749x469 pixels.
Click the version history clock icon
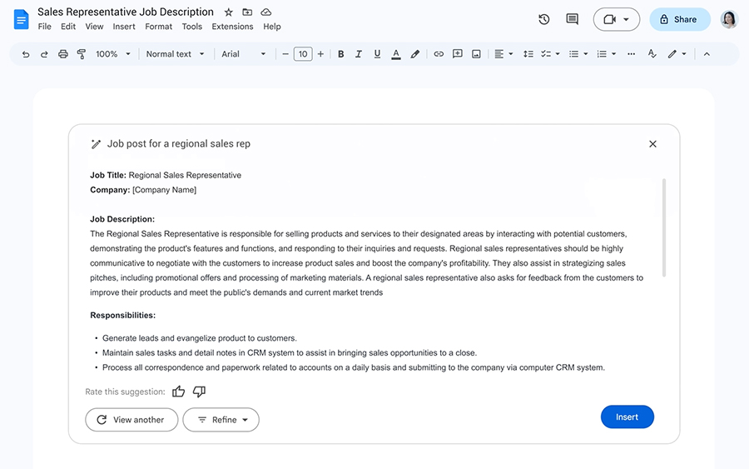[544, 19]
